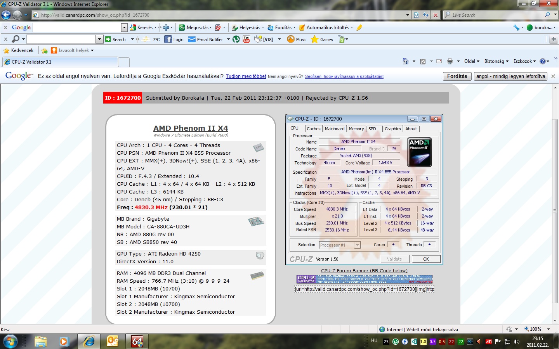Open the Oldal page menu
This screenshot has width=559, height=349.
click(472, 61)
